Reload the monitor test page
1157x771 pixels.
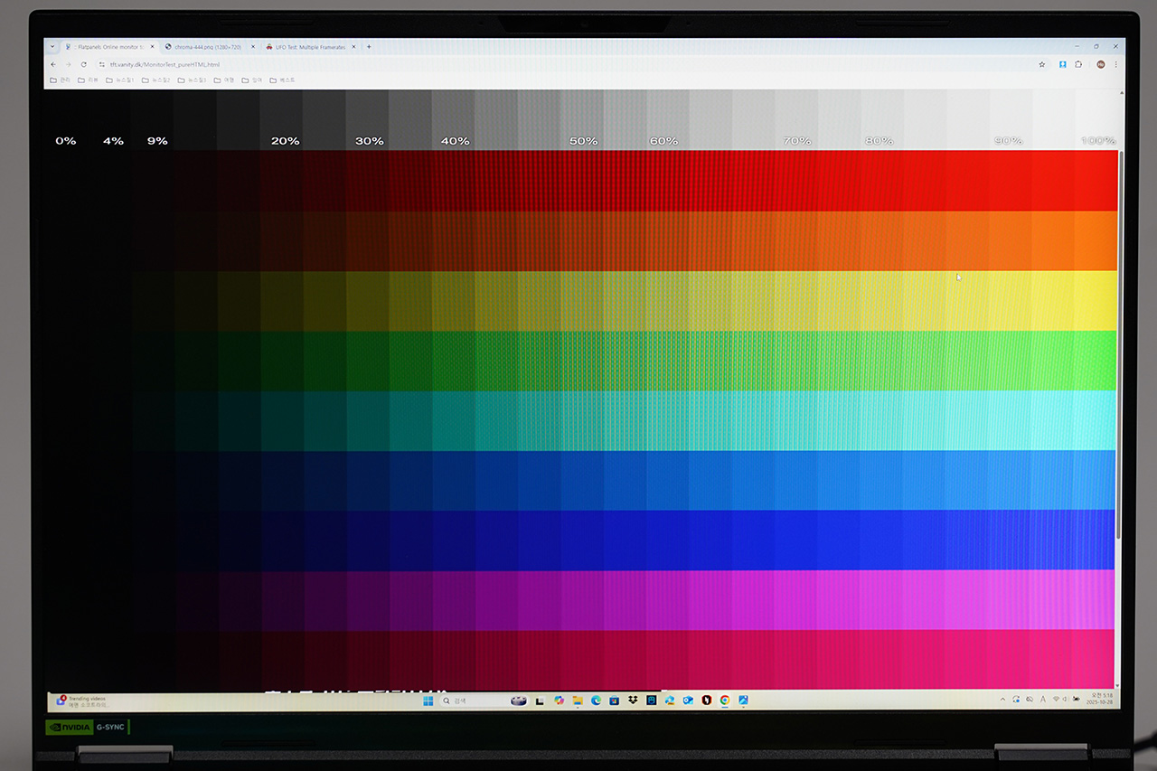point(83,64)
